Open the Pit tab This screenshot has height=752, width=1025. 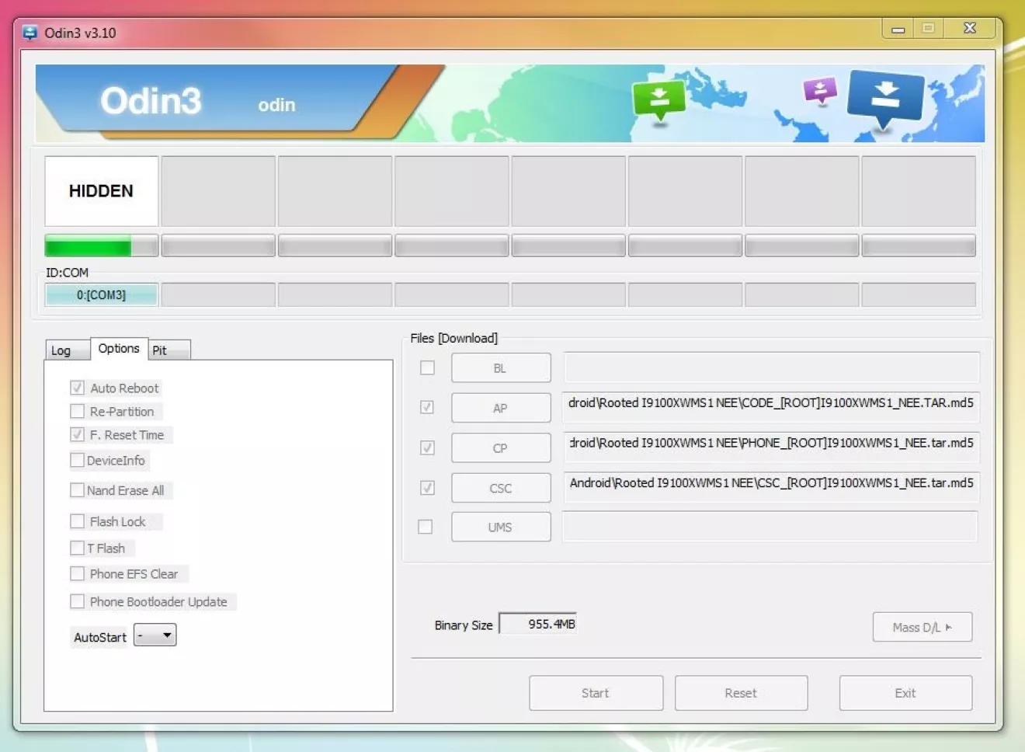169,350
